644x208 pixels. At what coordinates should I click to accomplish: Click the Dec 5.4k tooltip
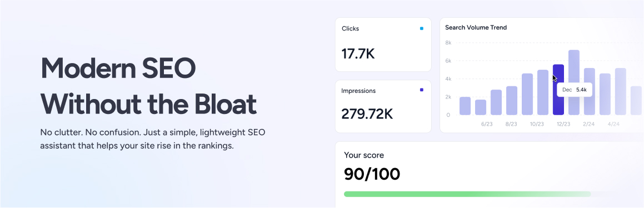[x=574, y=90]
